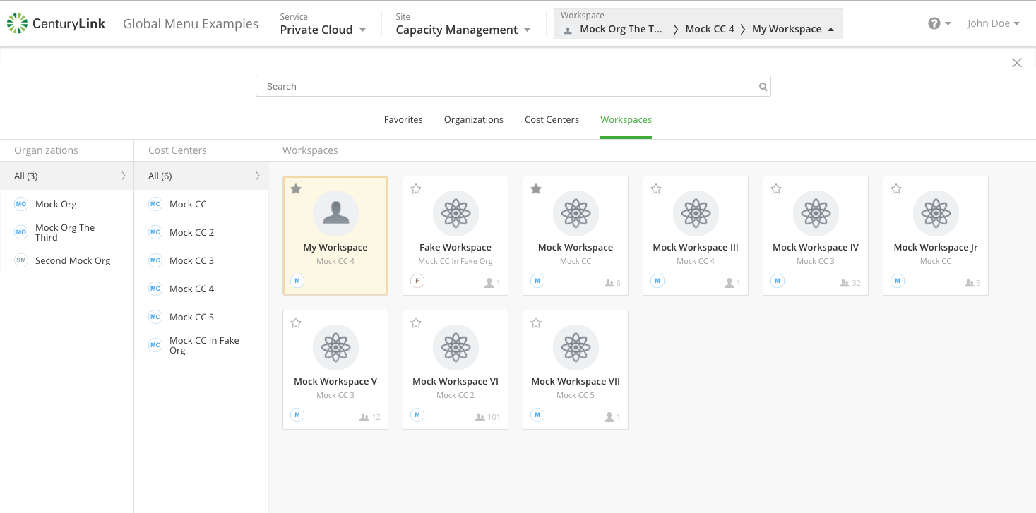
Task: Open the help question mark menu
Action: tap(940, 23)
